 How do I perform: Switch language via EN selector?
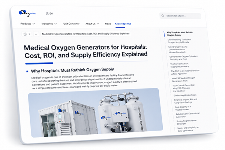coord(49,13)
